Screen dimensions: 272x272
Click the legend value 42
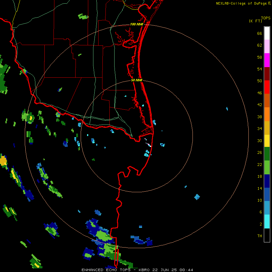click(260, 105)
